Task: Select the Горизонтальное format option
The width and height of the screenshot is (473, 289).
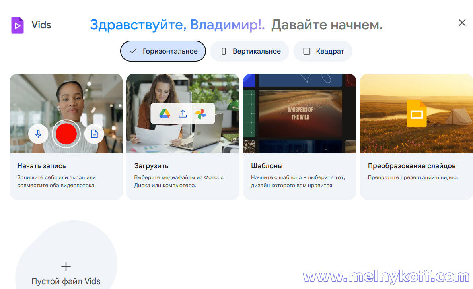Action: tap(163, 51)
